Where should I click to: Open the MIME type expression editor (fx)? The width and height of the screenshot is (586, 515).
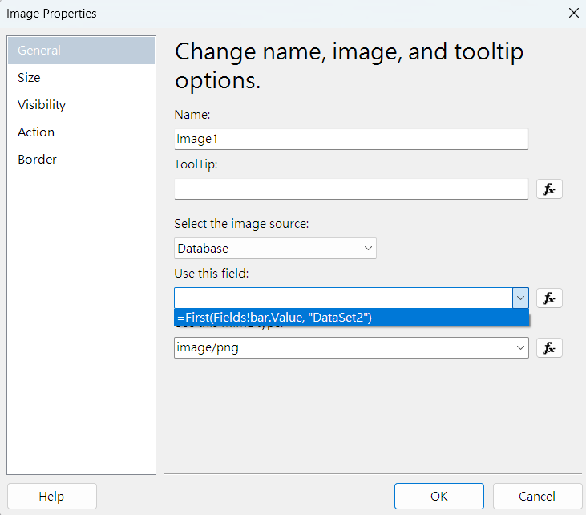[x=549, y=348]
